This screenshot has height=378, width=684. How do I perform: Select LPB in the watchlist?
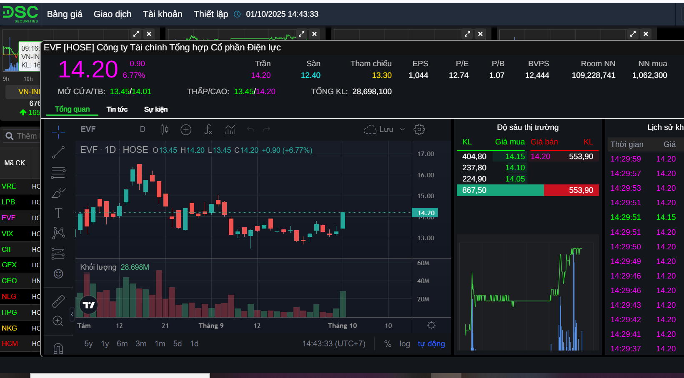pyautogui.click(x=8, y=202)
